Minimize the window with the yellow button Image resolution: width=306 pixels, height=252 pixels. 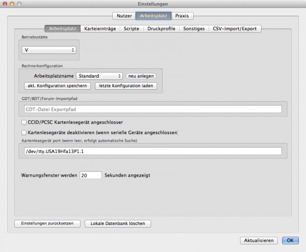pos(12,4)
